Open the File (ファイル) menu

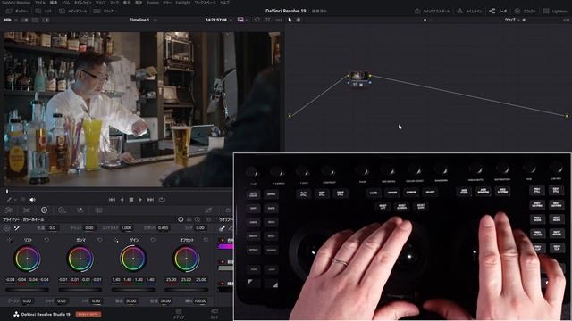(40, 3)
